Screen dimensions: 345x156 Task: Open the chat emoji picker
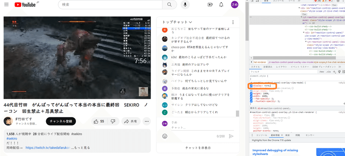coord(165,136)
